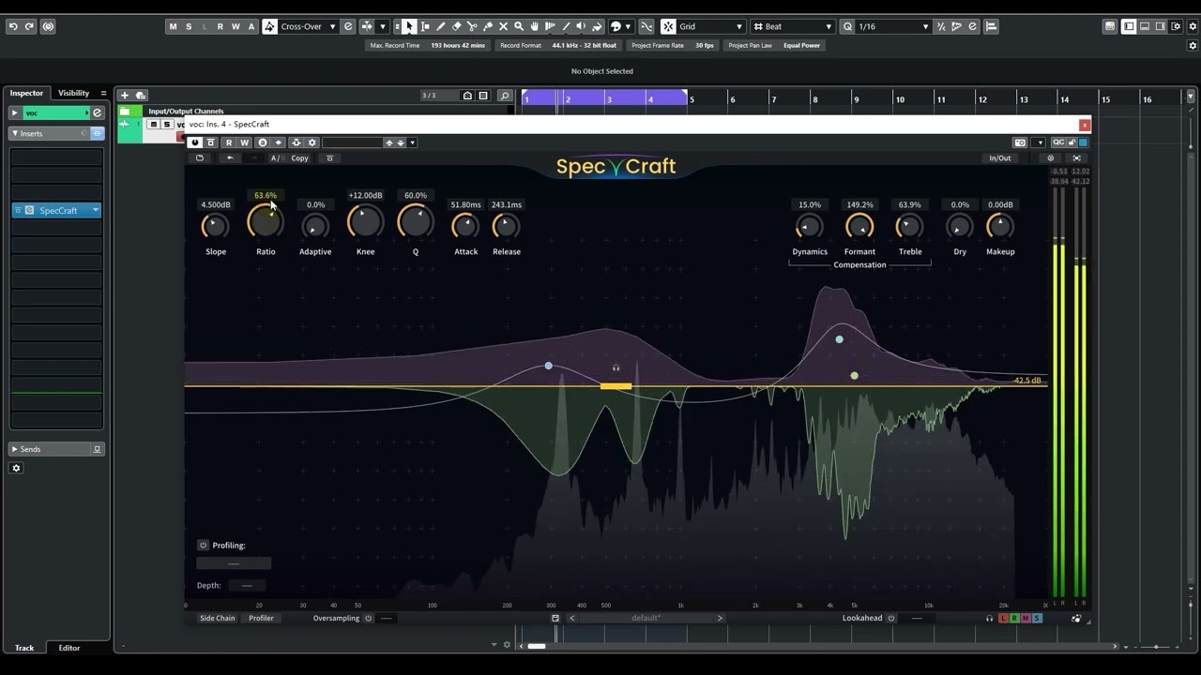The width and height of the screenshot is (1201, 675).
Task: Click the Ratio knob
Action: [266, 223]
